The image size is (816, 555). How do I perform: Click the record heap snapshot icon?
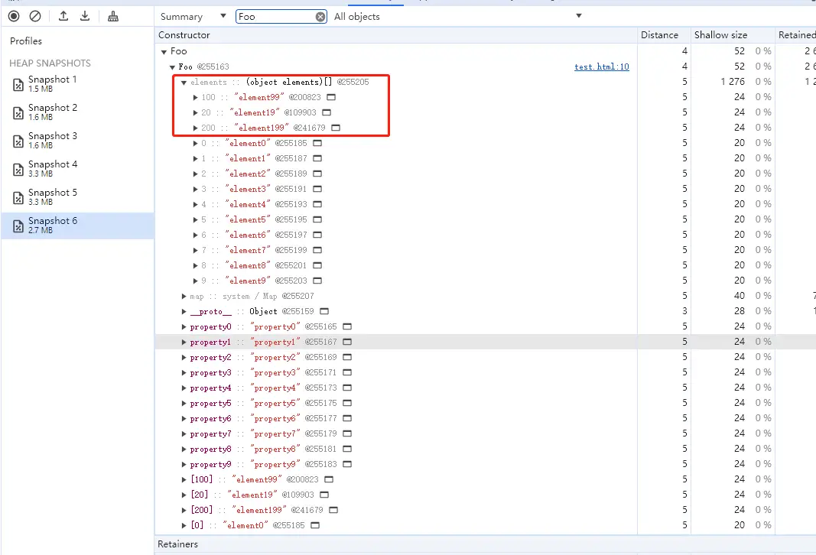14,16
